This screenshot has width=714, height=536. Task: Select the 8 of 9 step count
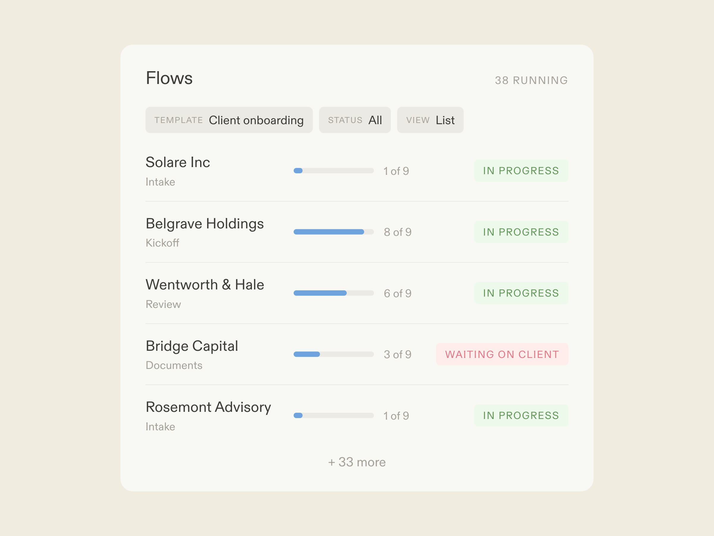398,232
